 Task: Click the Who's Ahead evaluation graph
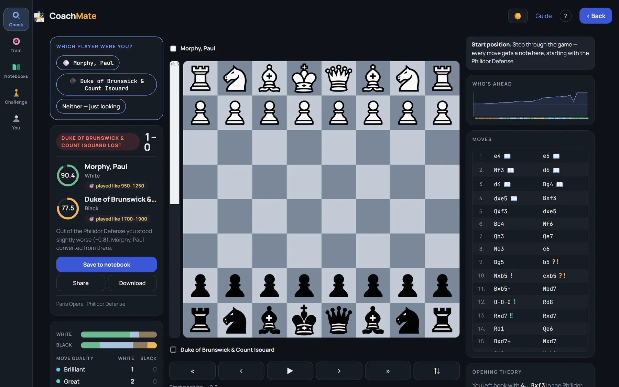pos(530,105)
